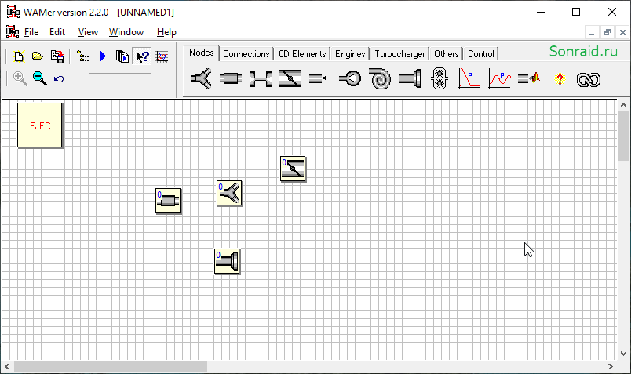Switch to the Nodes tab
Viewport: 631px width, 374px height.
click(201, 53)
